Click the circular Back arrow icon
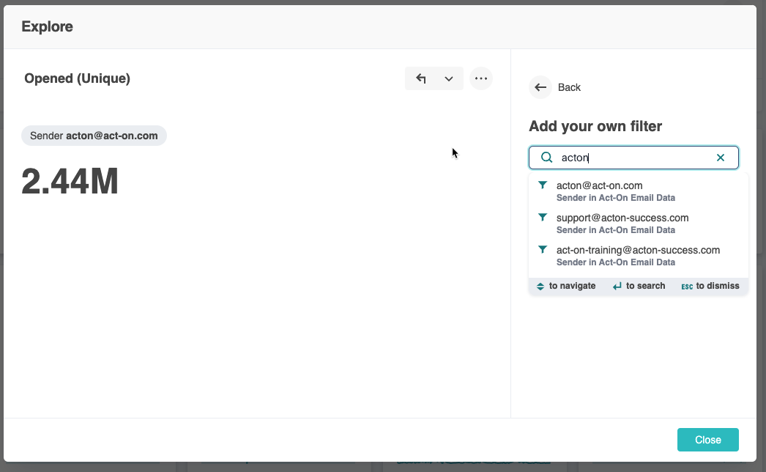Image resolution: width=766 pixels, height=472 pixels. [540, 87]
